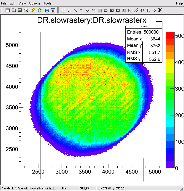Viewport: 184px width, 191px height.
Task: Select the Marker plus tool
Action: (x=154, y=10)
